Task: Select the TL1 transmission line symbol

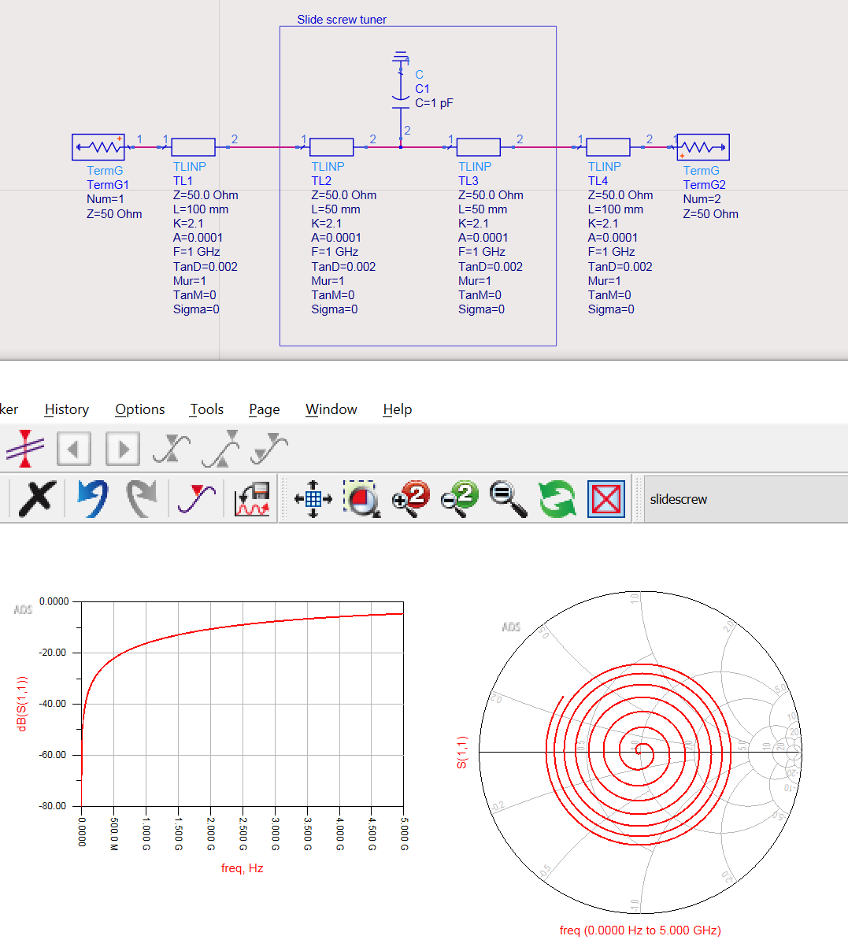Action: point(193,147)
